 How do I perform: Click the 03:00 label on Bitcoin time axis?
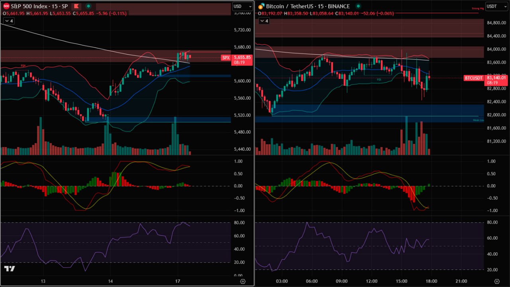[282, 281]
